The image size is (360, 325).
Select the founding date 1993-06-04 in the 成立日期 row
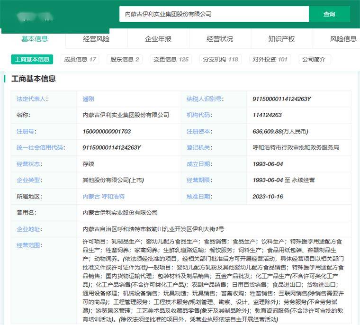268,164
